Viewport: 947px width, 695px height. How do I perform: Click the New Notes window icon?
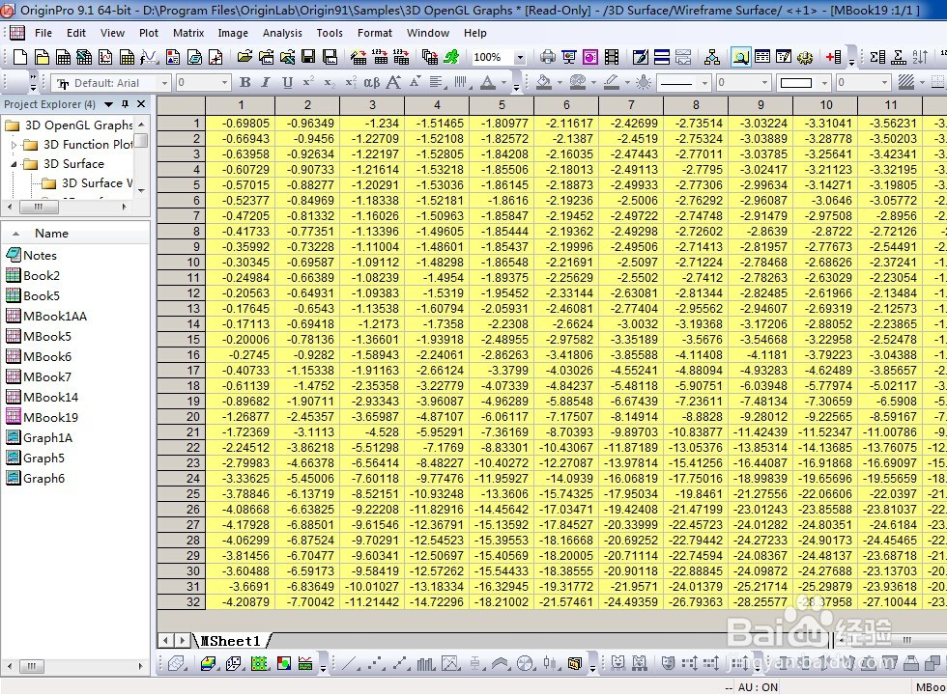click(194, 57)
